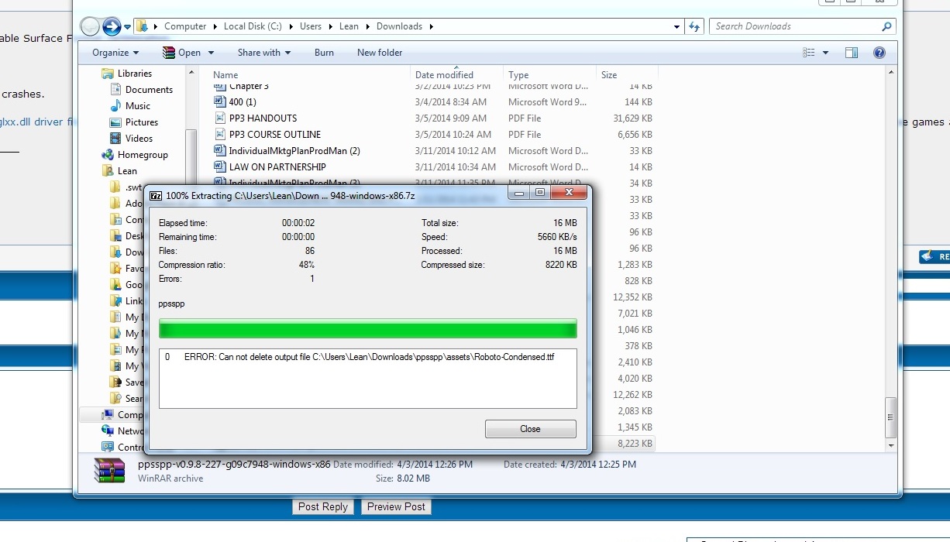950x542 pixels.
Task: Click the Back navigation arrow
Action: (x=91, y=27)
